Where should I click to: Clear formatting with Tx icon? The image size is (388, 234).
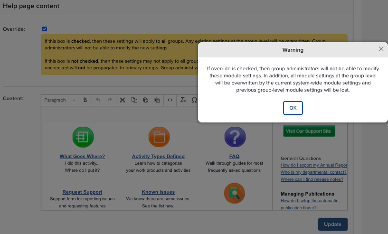pyautogui.click(x=183, y=100)
